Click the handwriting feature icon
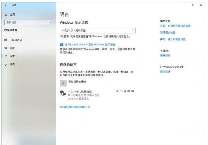 coord(129,91)
